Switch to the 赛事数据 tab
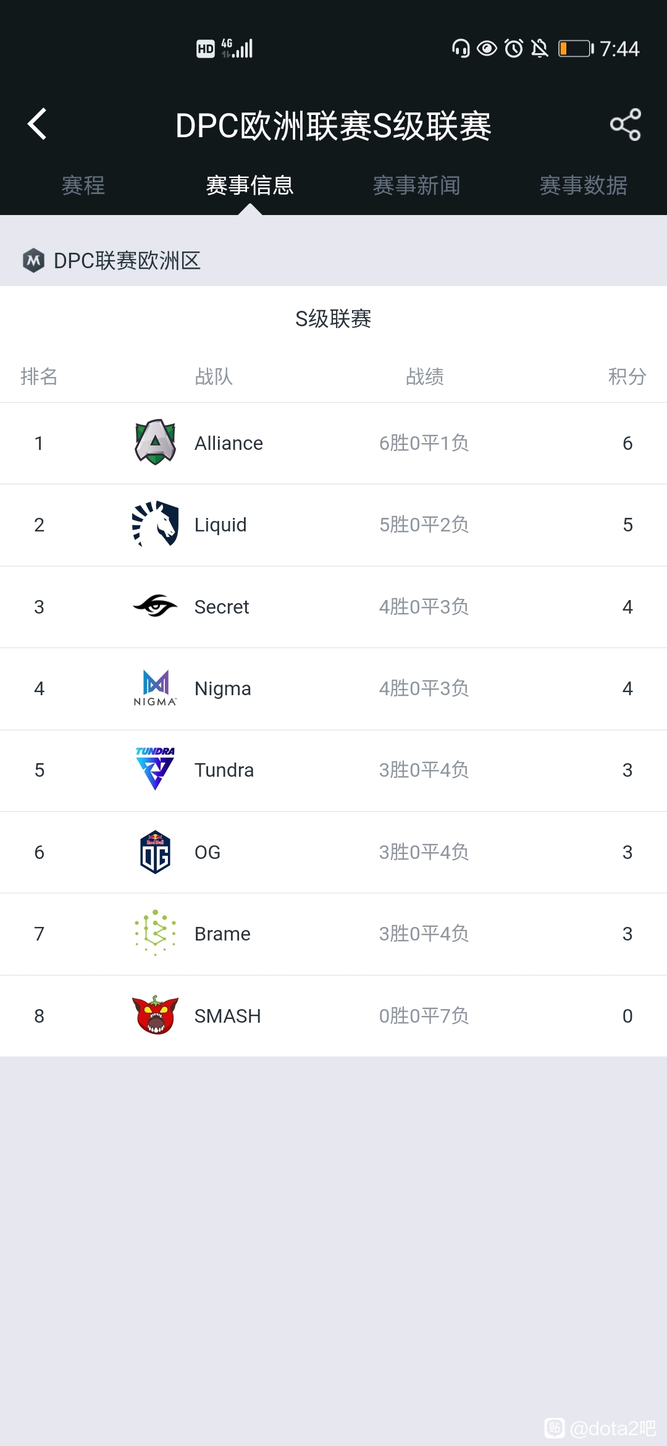The height and width of the screenshot is (1446, 667). (x=584, y=185)
